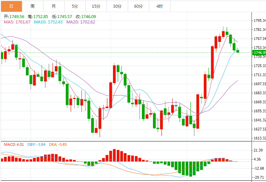The height and width of the screenshot is (182, 266).
Task: Click the 1725.33 price axis label
Action: [x=260, y=66]
